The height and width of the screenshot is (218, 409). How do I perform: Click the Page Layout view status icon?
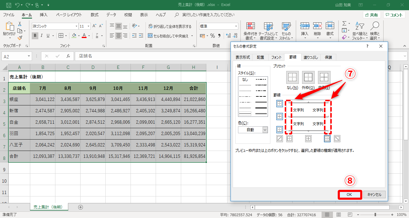point(338,215)
